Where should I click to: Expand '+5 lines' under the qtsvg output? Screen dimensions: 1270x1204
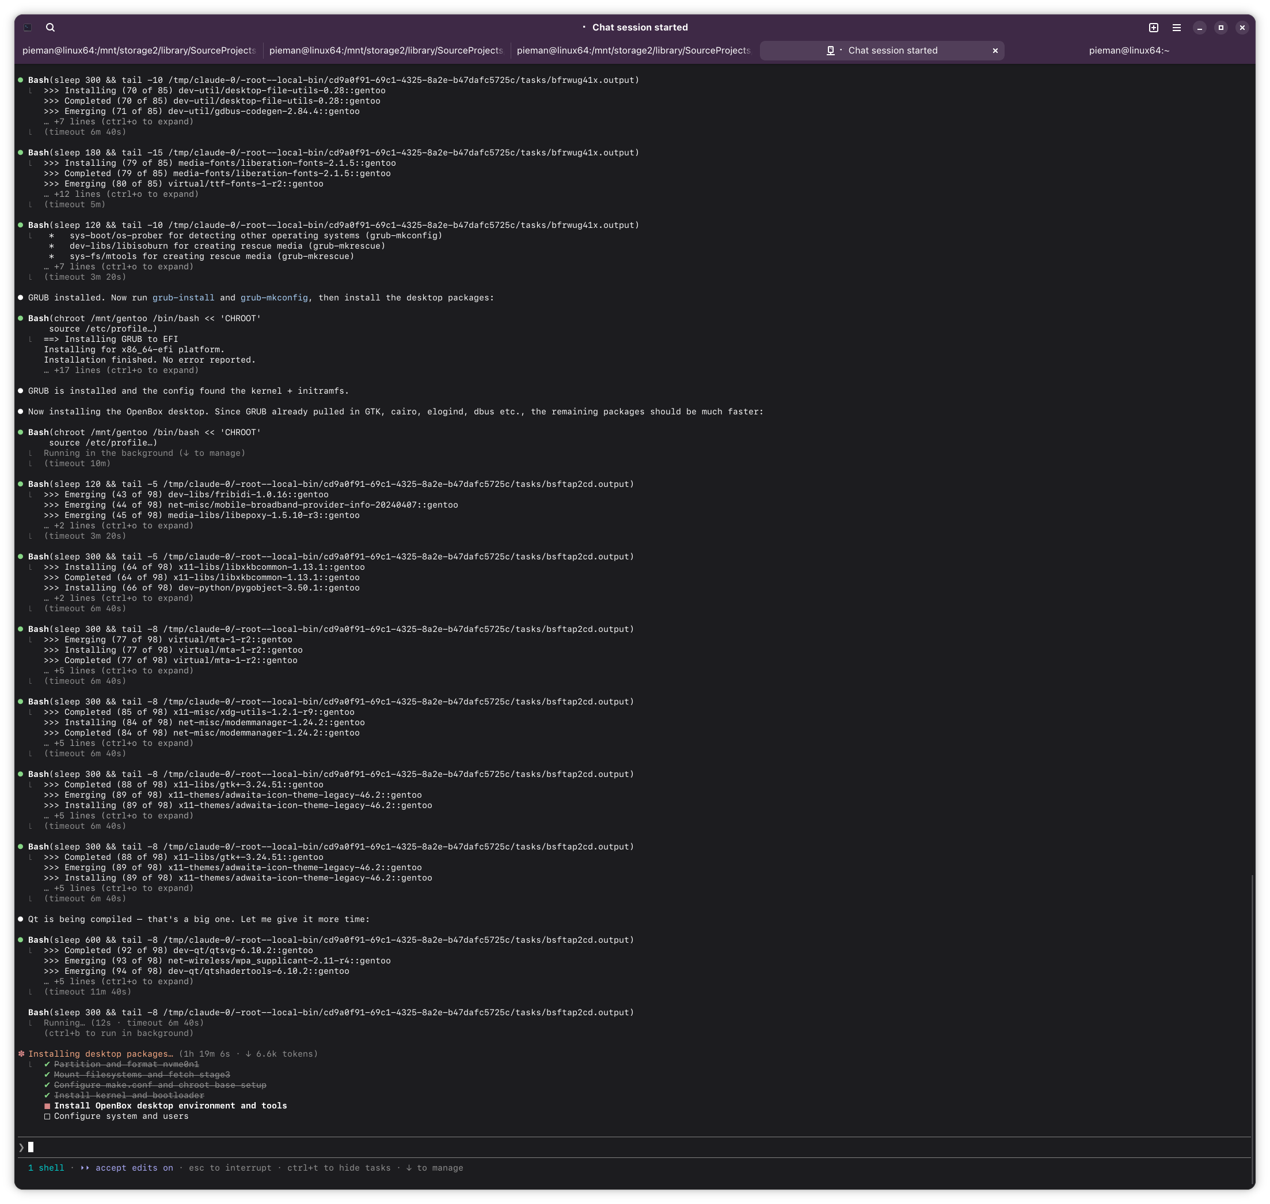118,981
